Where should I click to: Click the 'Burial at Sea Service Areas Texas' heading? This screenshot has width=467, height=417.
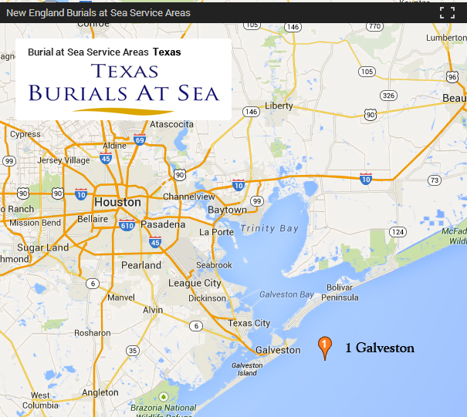[104, 52]
